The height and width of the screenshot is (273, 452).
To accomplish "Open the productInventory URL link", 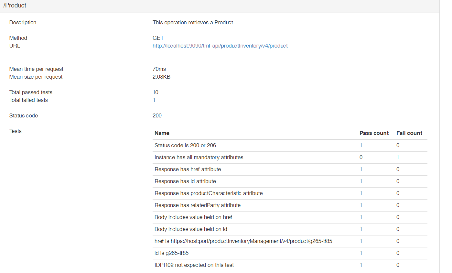I will [x=220, y=46].
